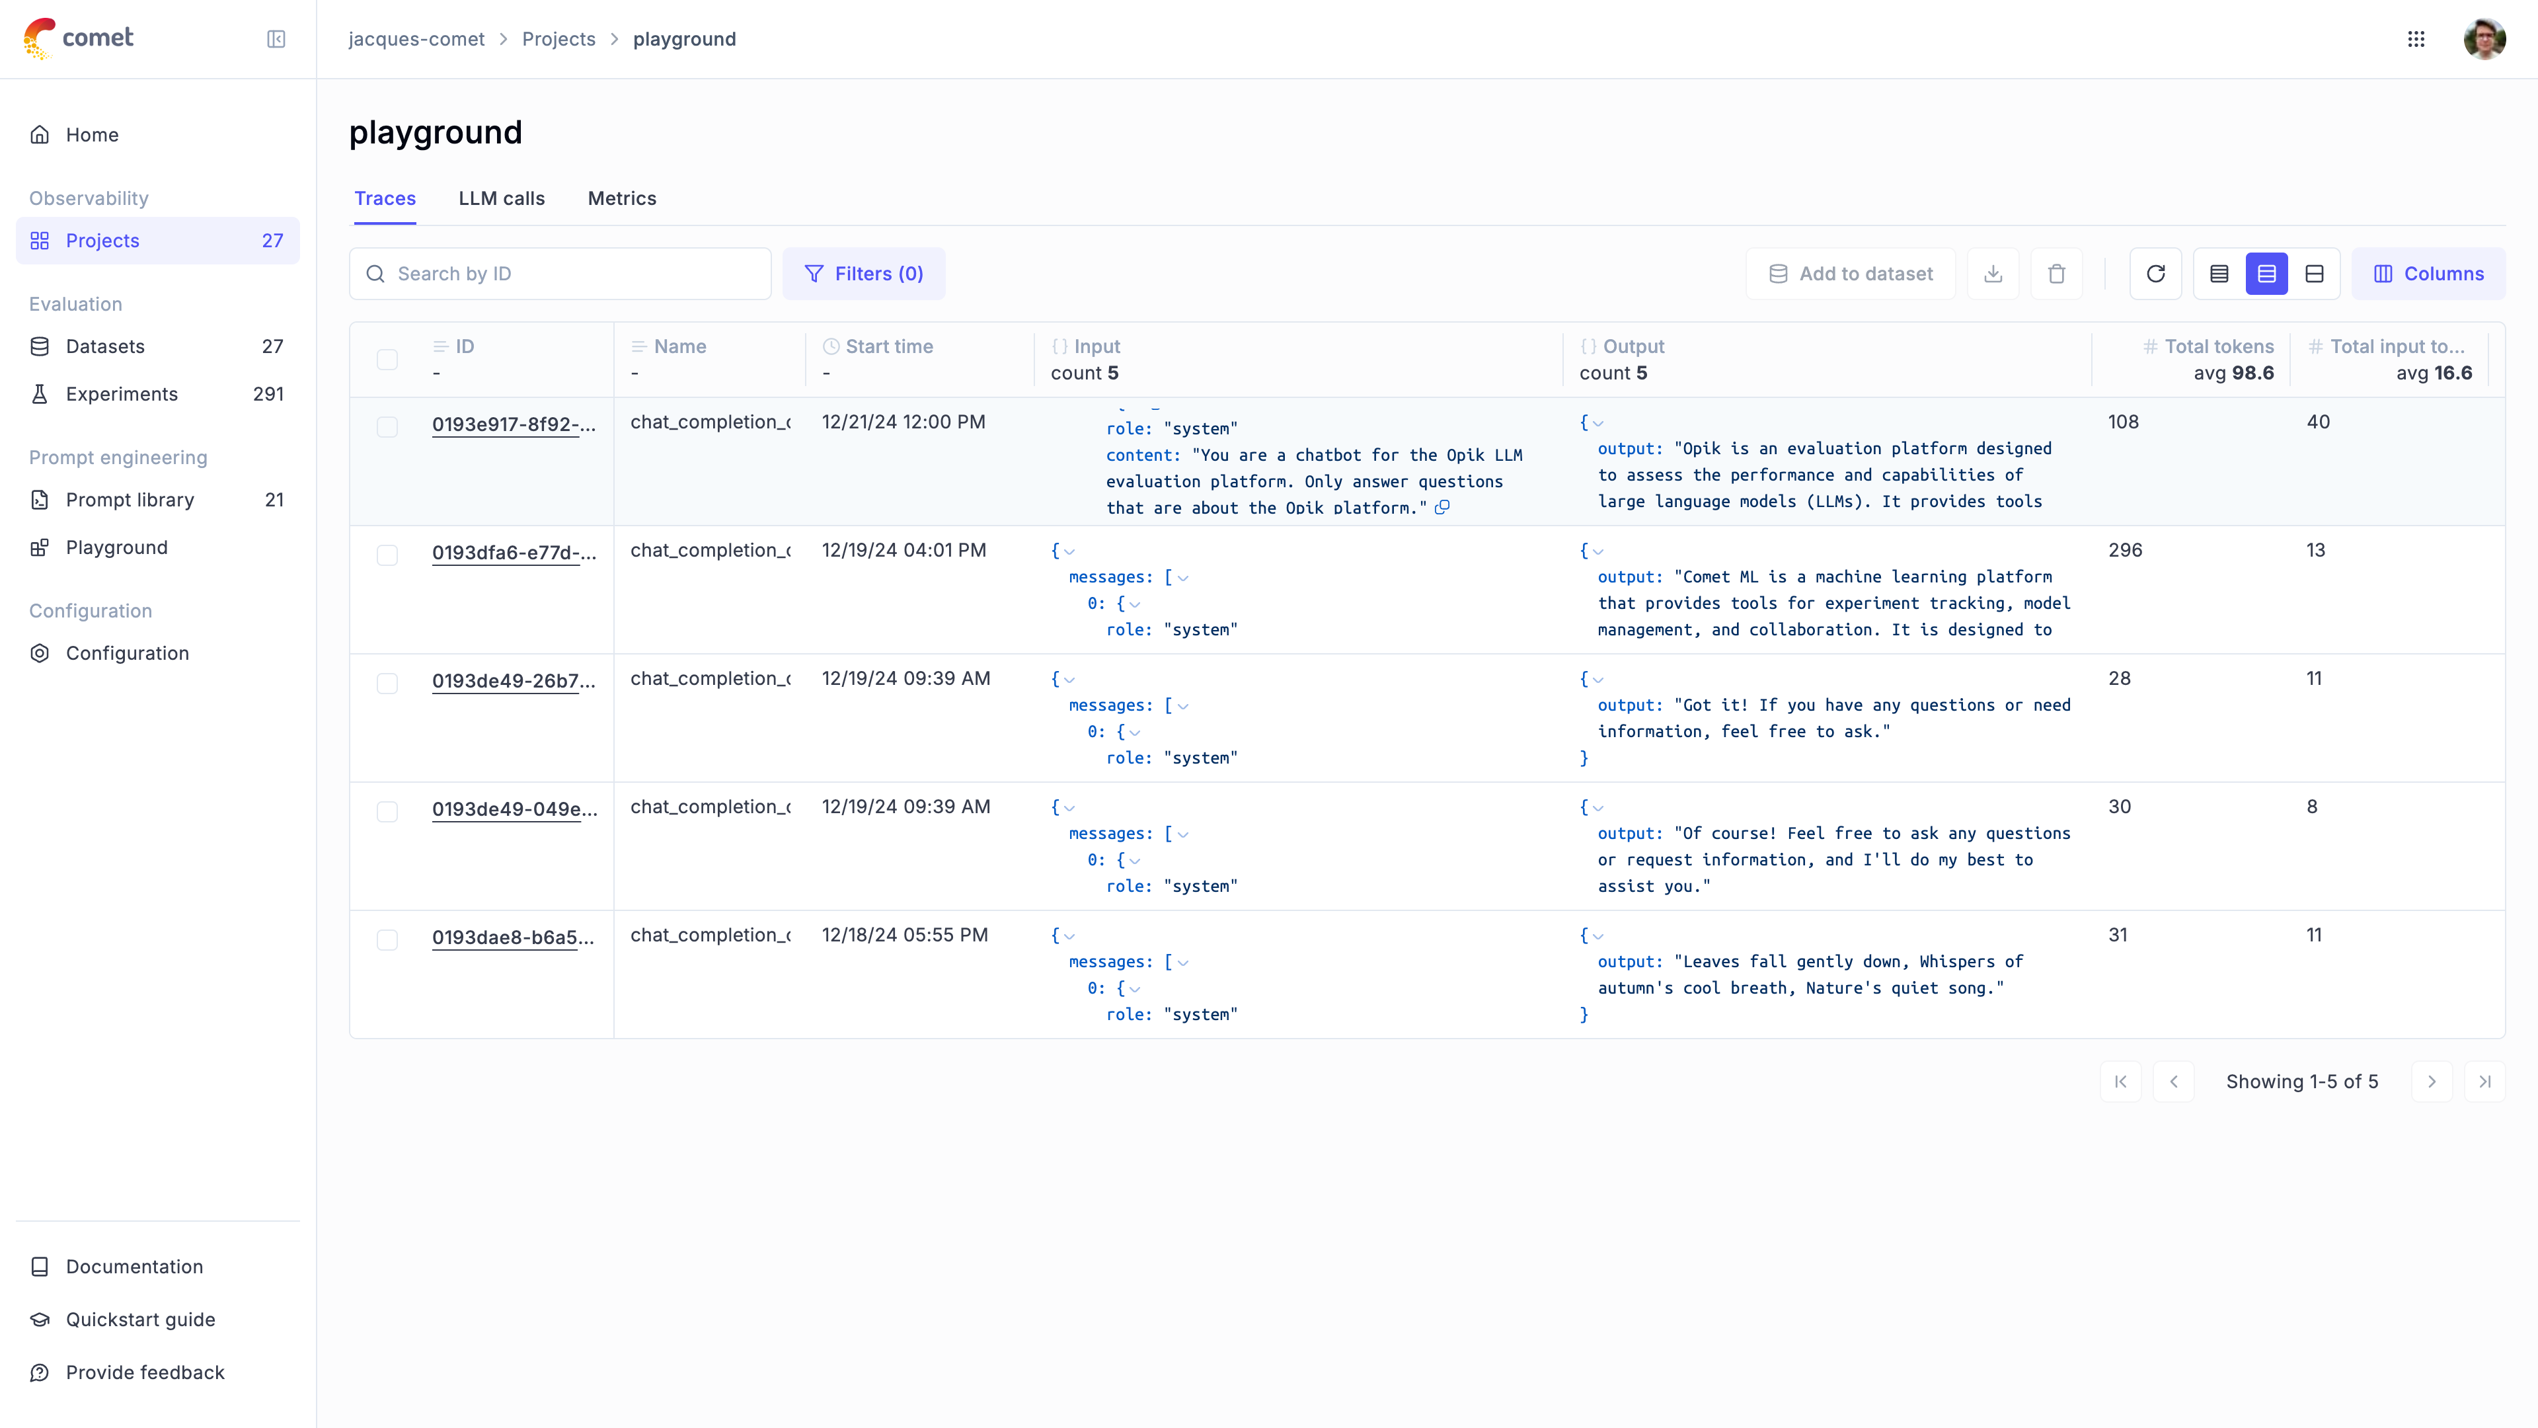Click the Configuration gear icon

click(x=40, y=653)
